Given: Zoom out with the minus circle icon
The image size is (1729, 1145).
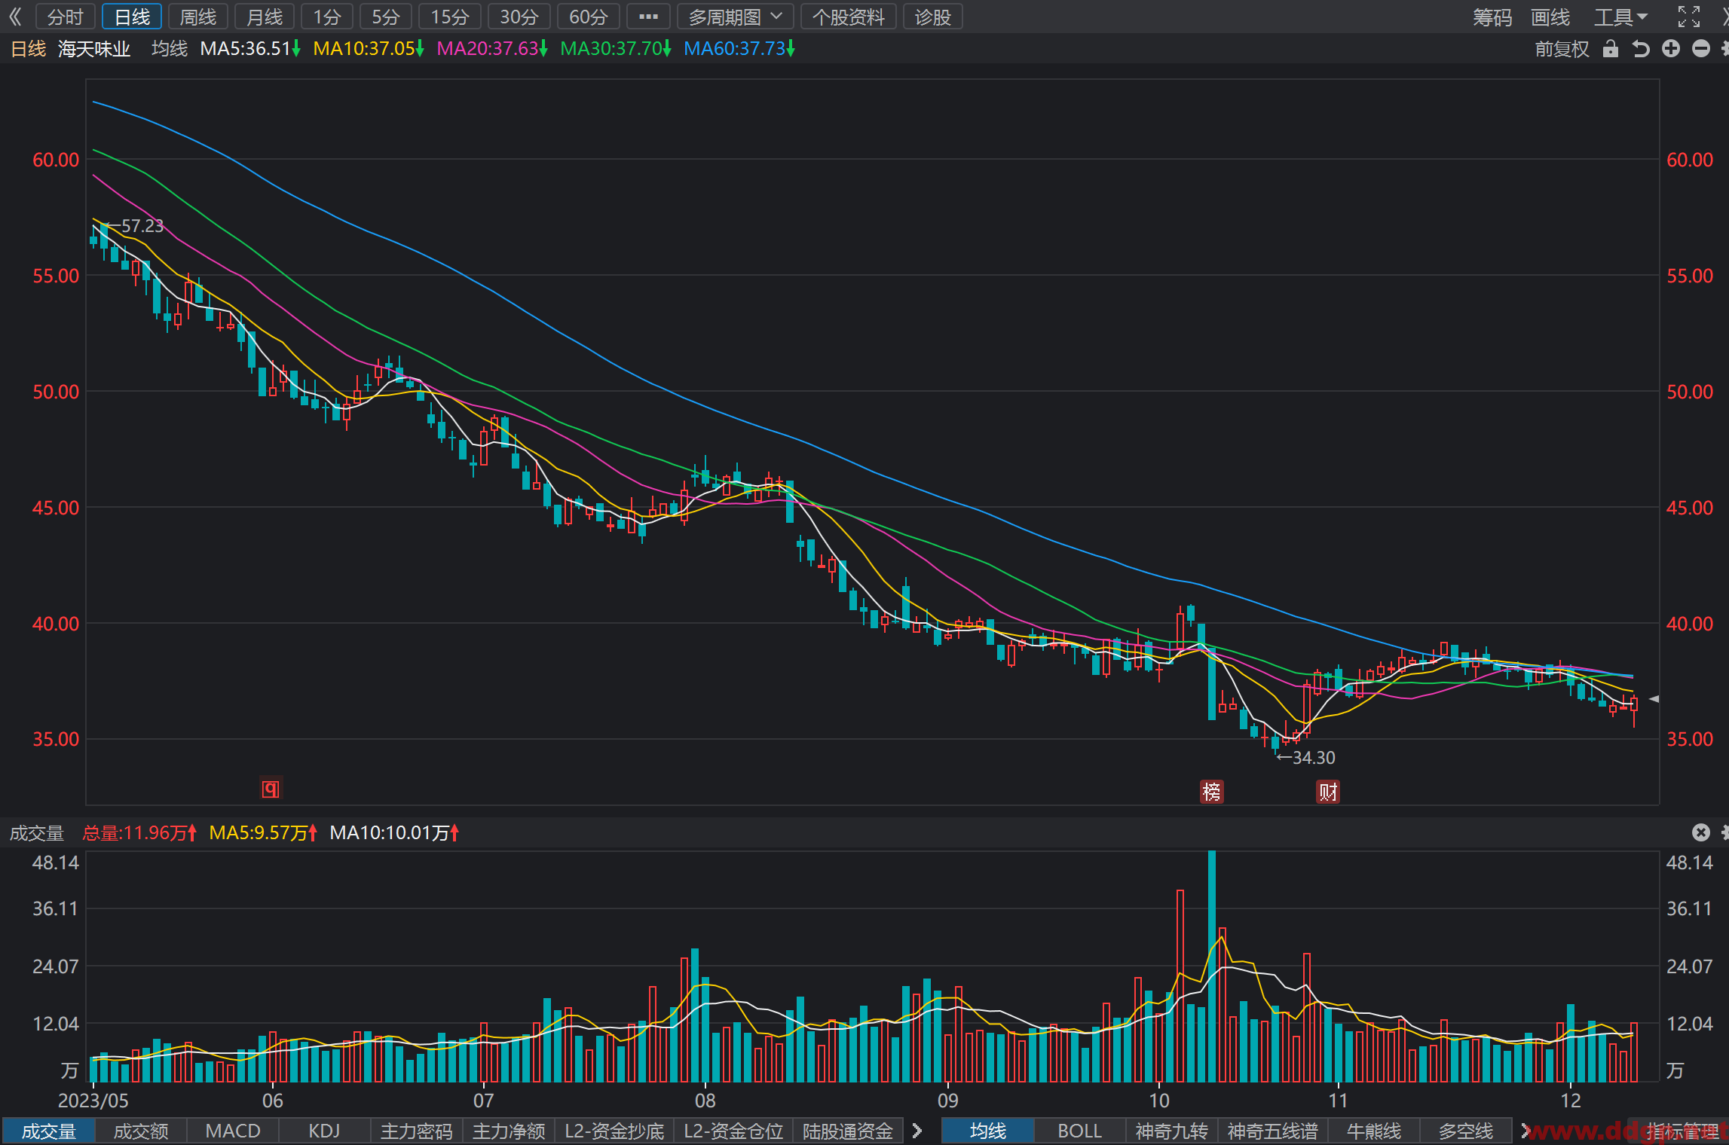Looking at the screenshot, I should point(1701,49).
